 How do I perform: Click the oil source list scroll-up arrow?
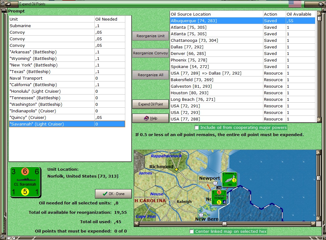[x=319, y=14]
